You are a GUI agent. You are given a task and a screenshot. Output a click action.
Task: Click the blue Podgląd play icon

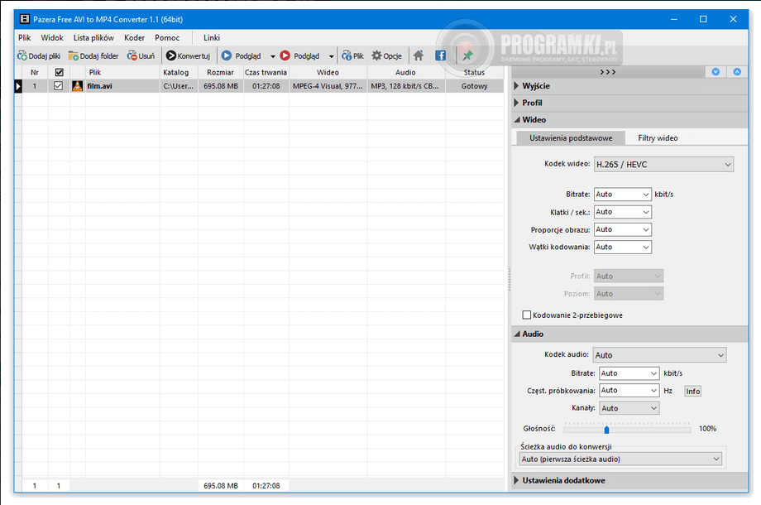[227, 55]
